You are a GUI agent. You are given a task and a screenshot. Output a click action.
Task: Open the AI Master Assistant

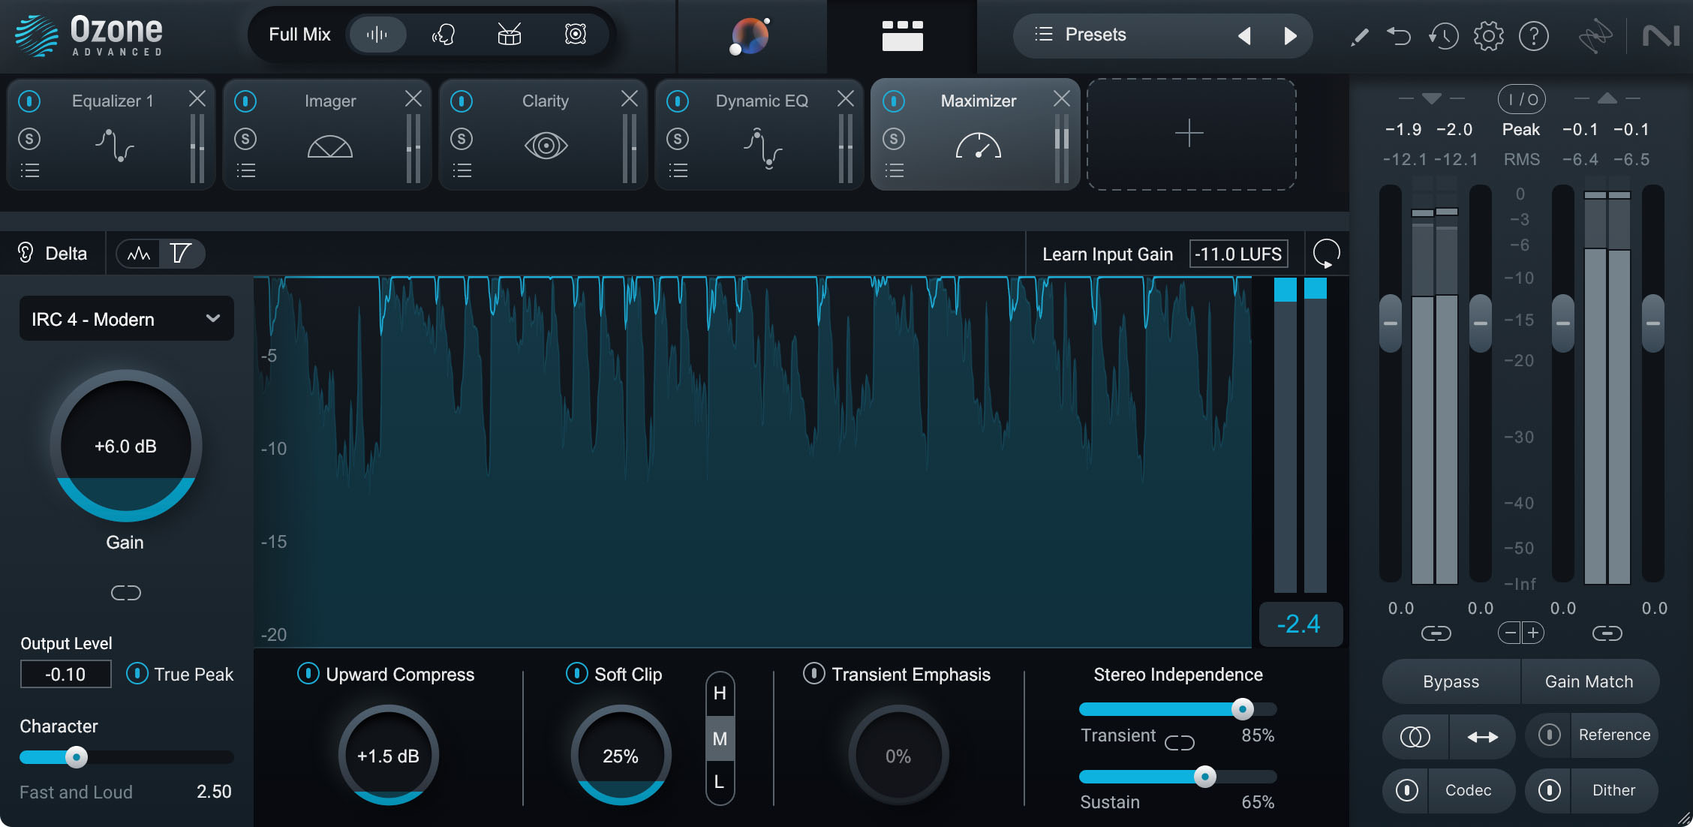[749, 35]
